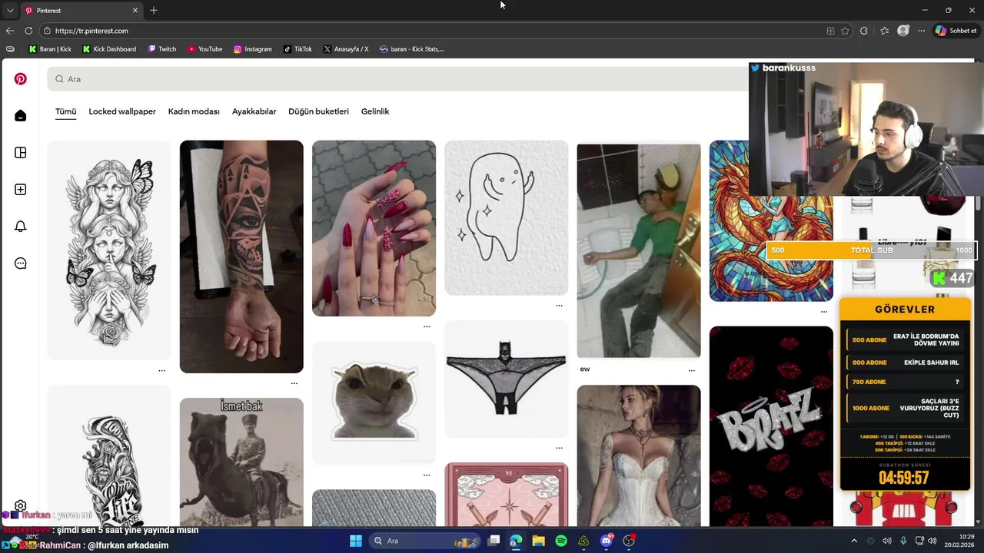This screenshot has height=553, width=984.
Task: Go back using browser back arrow
Action: point(10,31)
